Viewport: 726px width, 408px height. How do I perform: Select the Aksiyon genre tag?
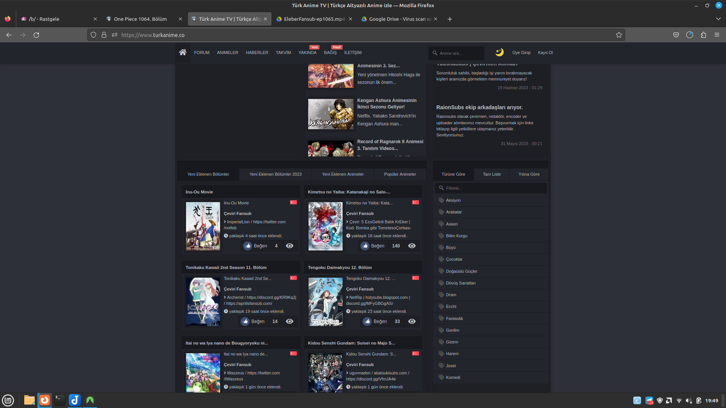453,200
